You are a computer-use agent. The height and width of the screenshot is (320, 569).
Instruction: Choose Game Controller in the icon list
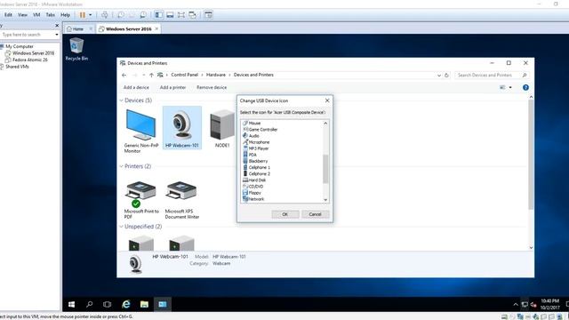(260, 130)
